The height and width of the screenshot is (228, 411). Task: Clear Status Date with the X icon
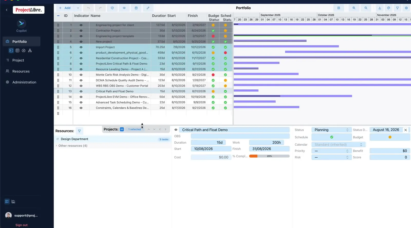(406, 130)
